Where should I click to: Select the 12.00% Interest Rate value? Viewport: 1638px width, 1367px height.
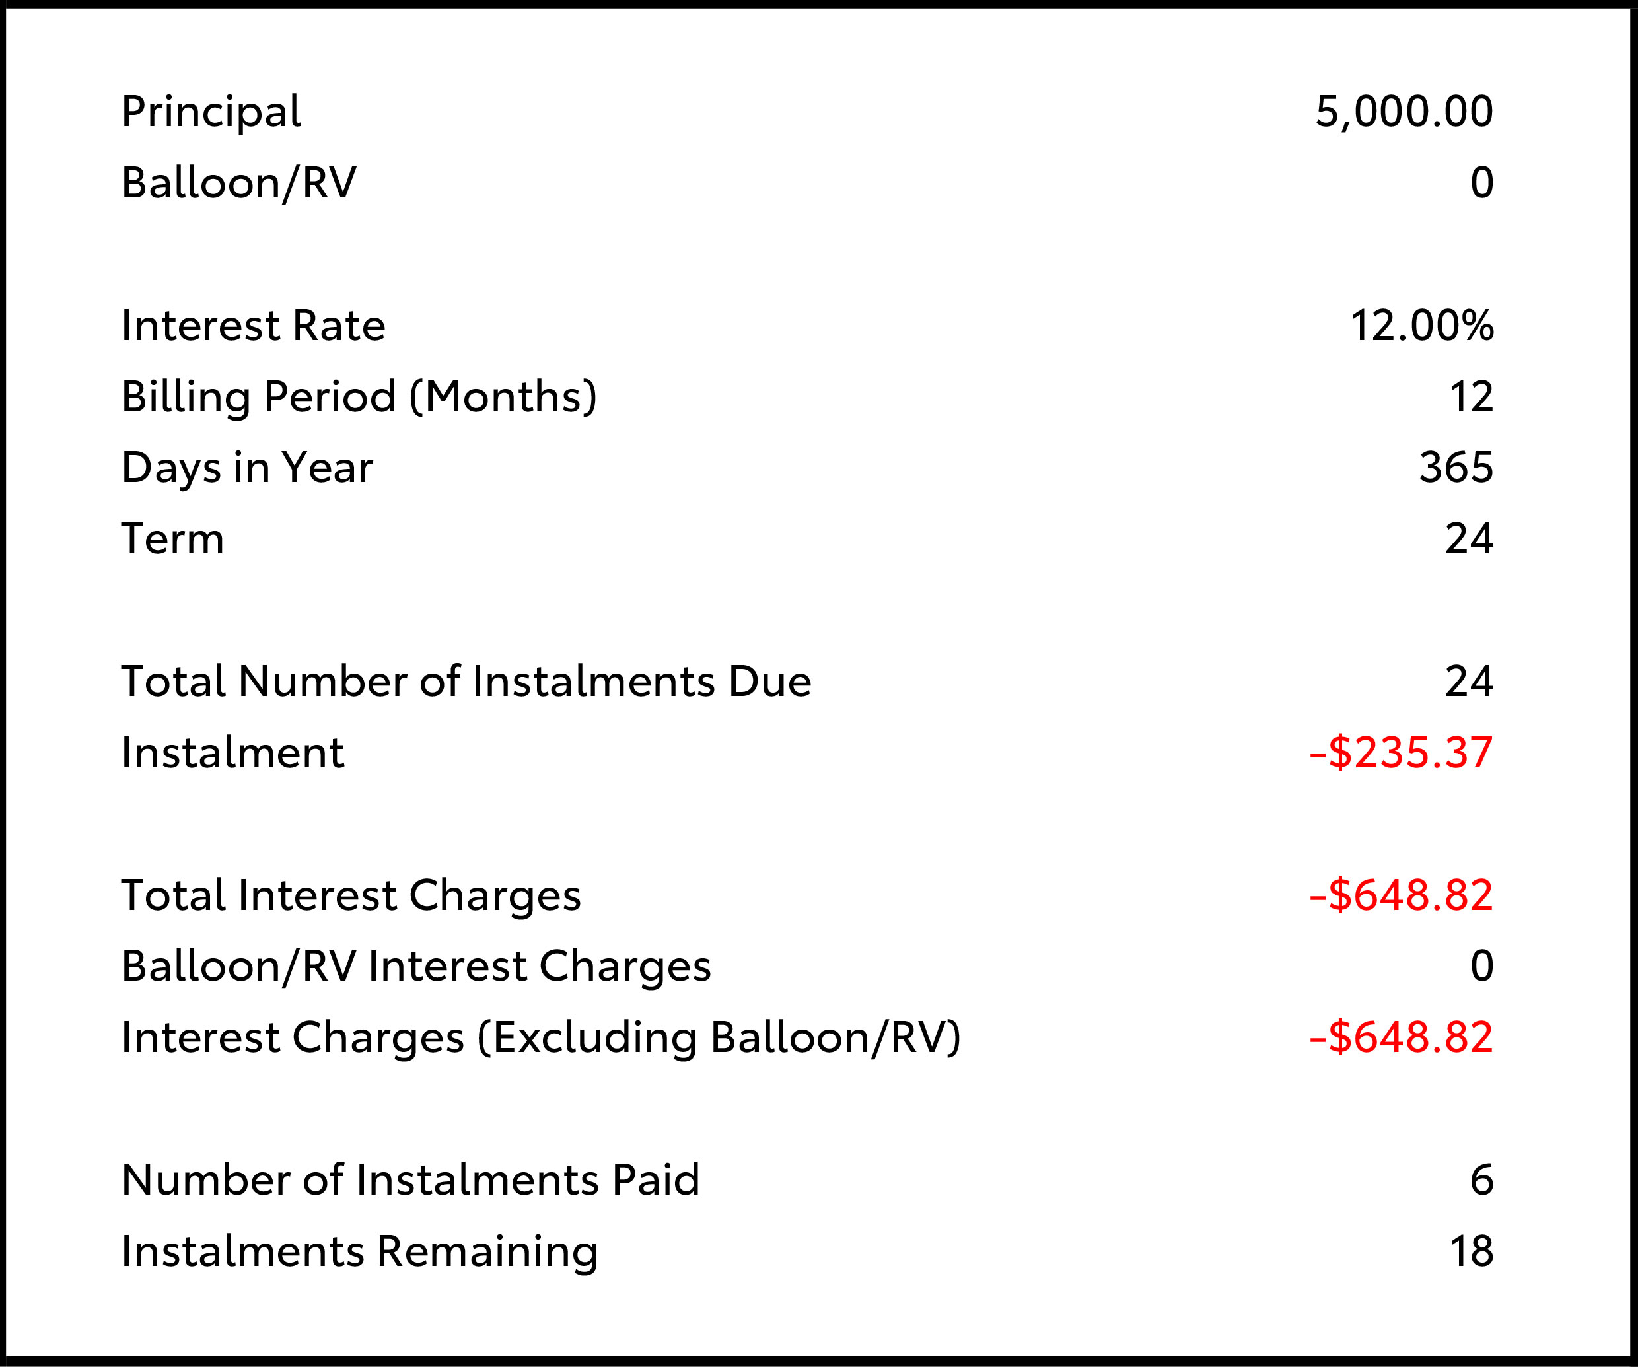coord(1421,325)
